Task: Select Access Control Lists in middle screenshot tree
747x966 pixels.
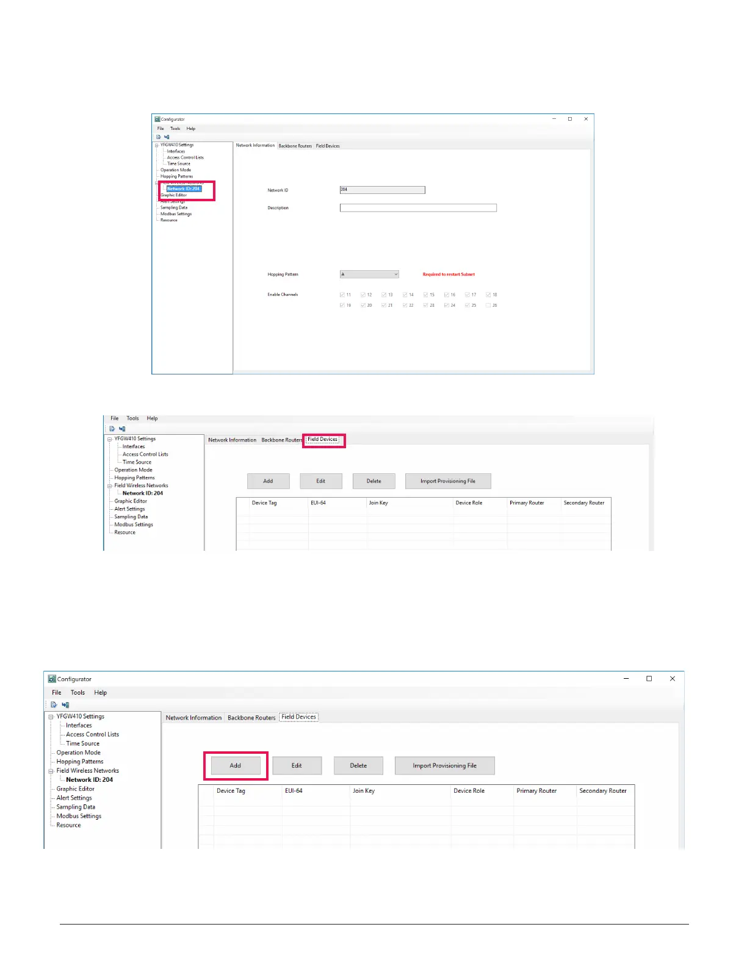Action: click(x=145, y=454)
